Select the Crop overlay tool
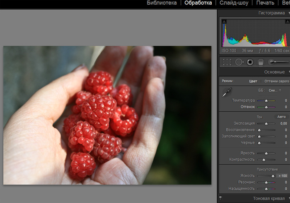Viewport: 290px width, 203px height. point(227,62)
